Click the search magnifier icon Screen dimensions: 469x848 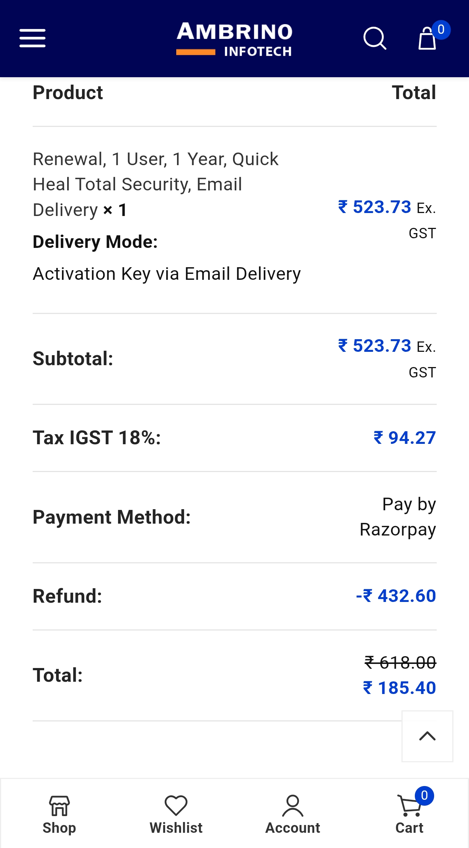tap(375, 38)
